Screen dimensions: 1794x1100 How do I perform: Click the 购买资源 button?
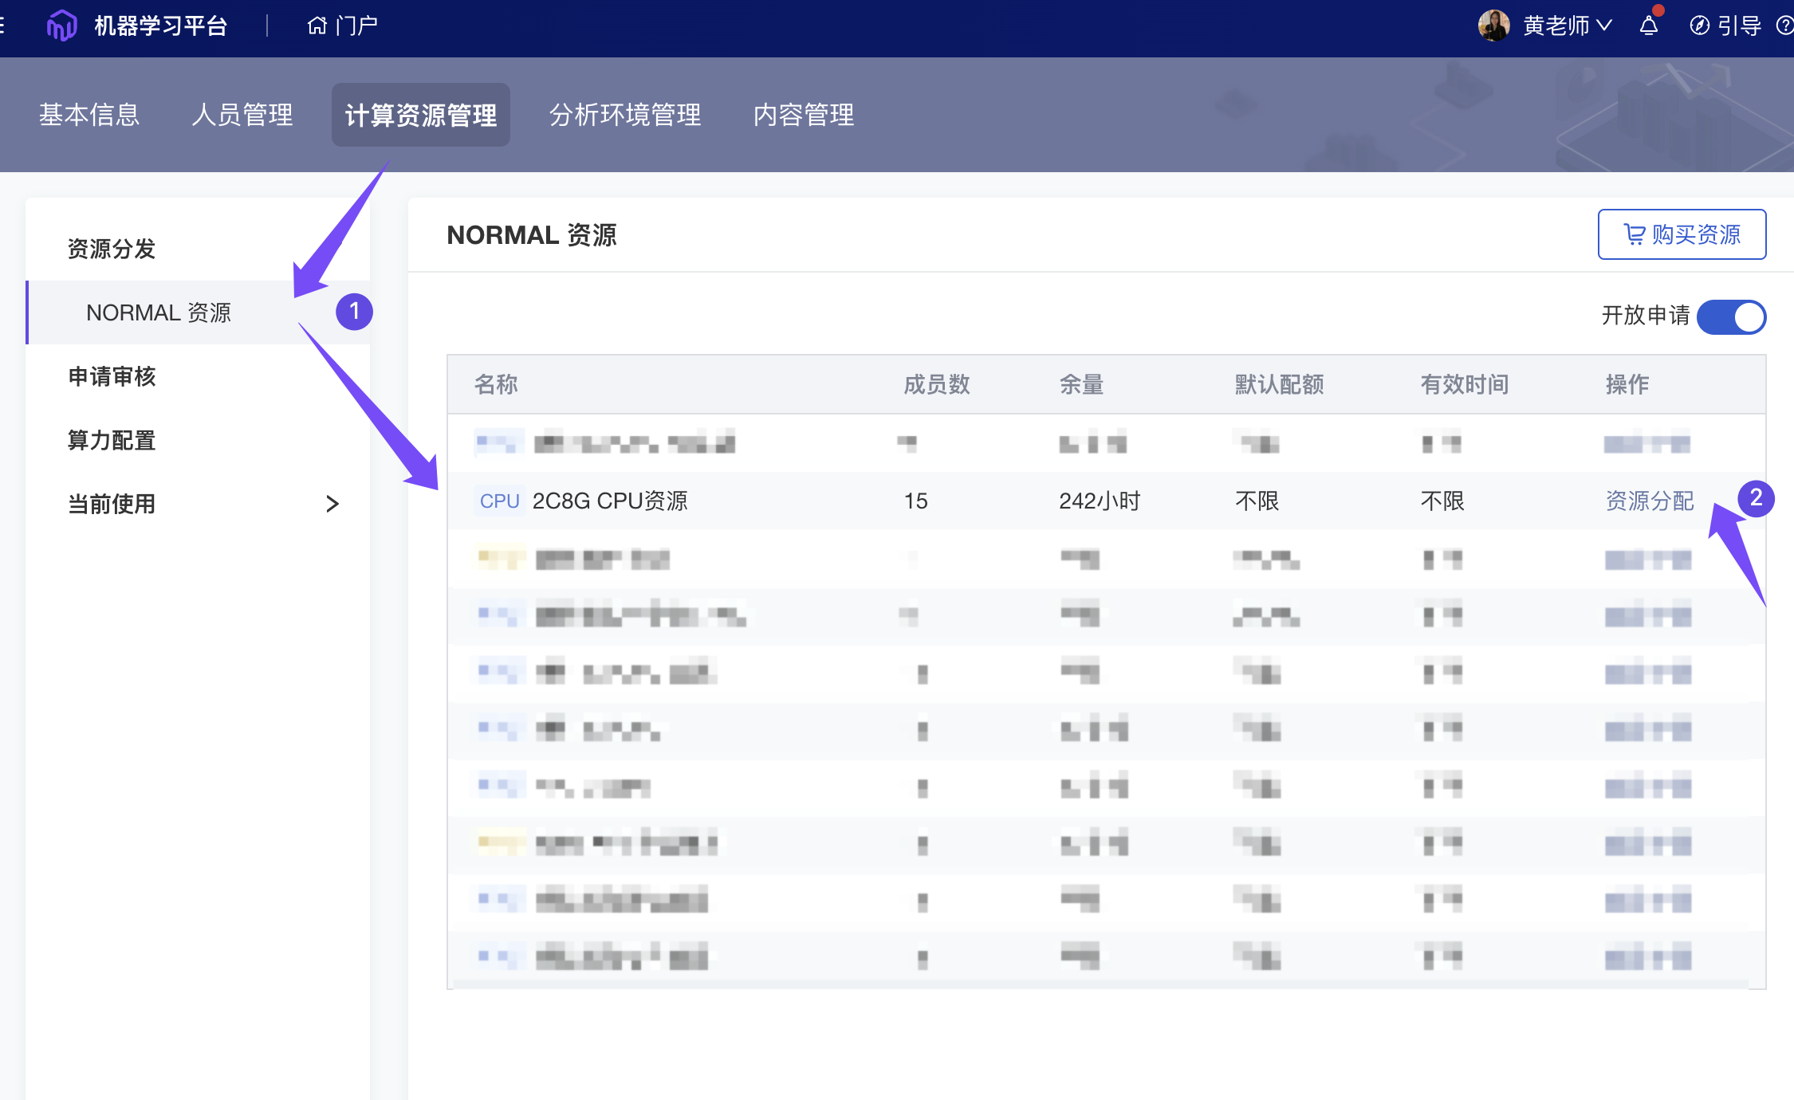pyautogui.click(x=1682, y=234)
